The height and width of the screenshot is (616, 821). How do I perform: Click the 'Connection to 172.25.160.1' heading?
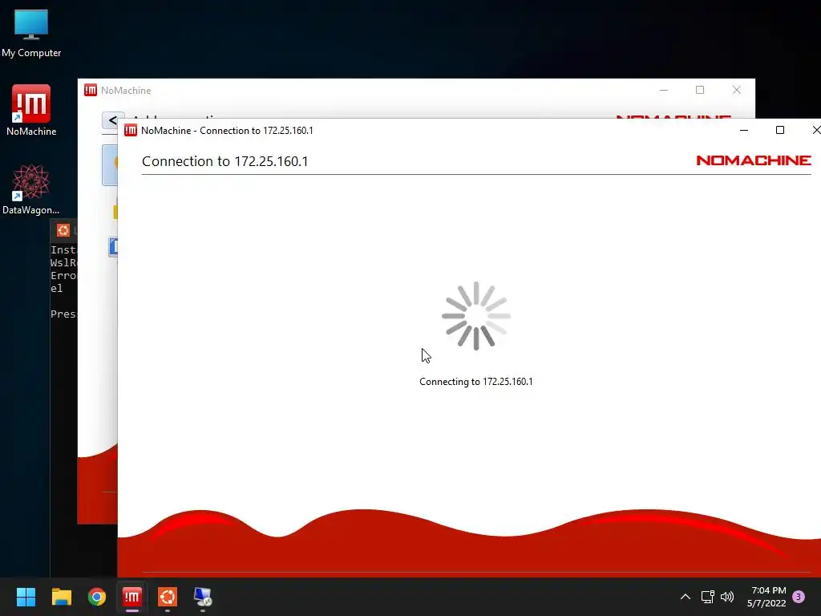tap(224, 161)
